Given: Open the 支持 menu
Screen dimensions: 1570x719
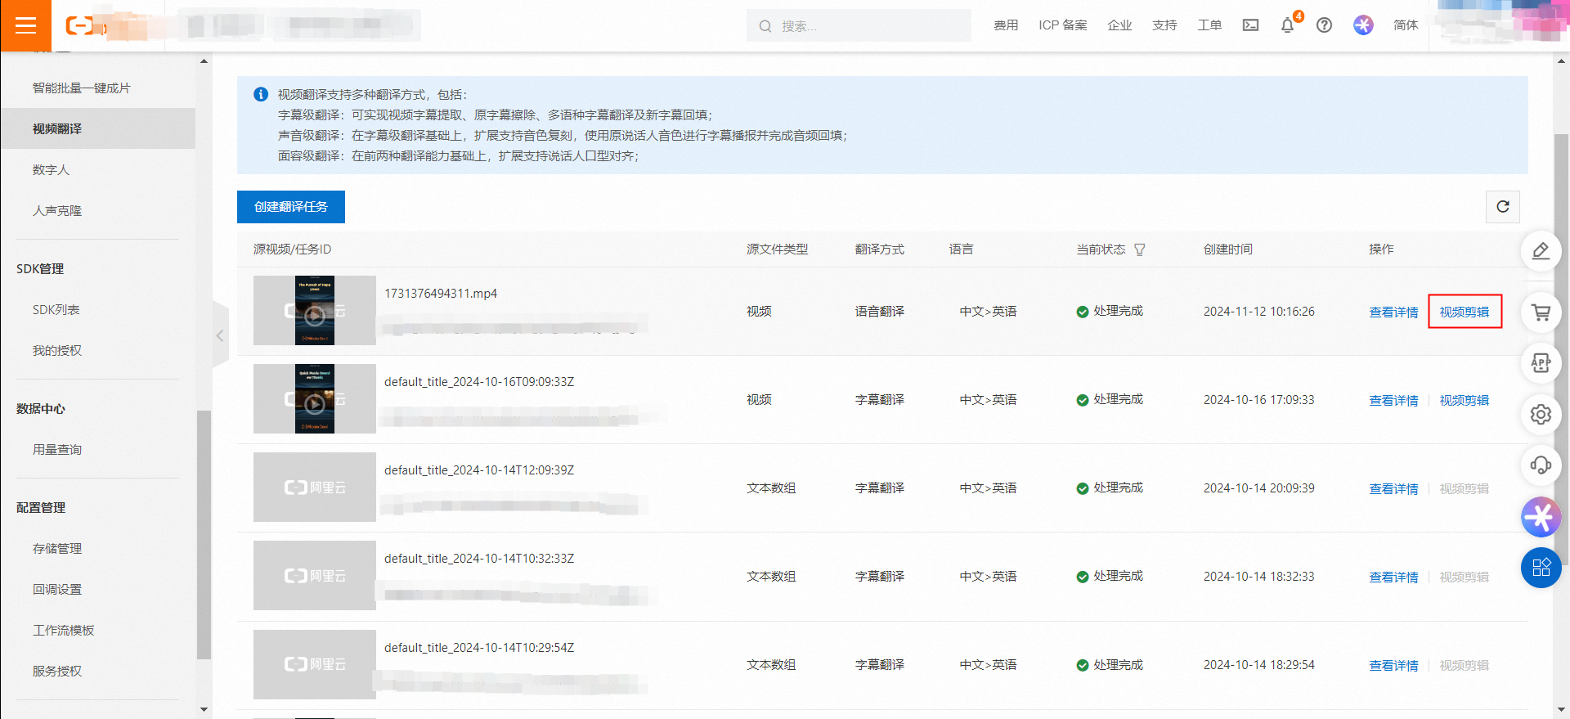Looking at the screenshot, I should (1164, 25).
